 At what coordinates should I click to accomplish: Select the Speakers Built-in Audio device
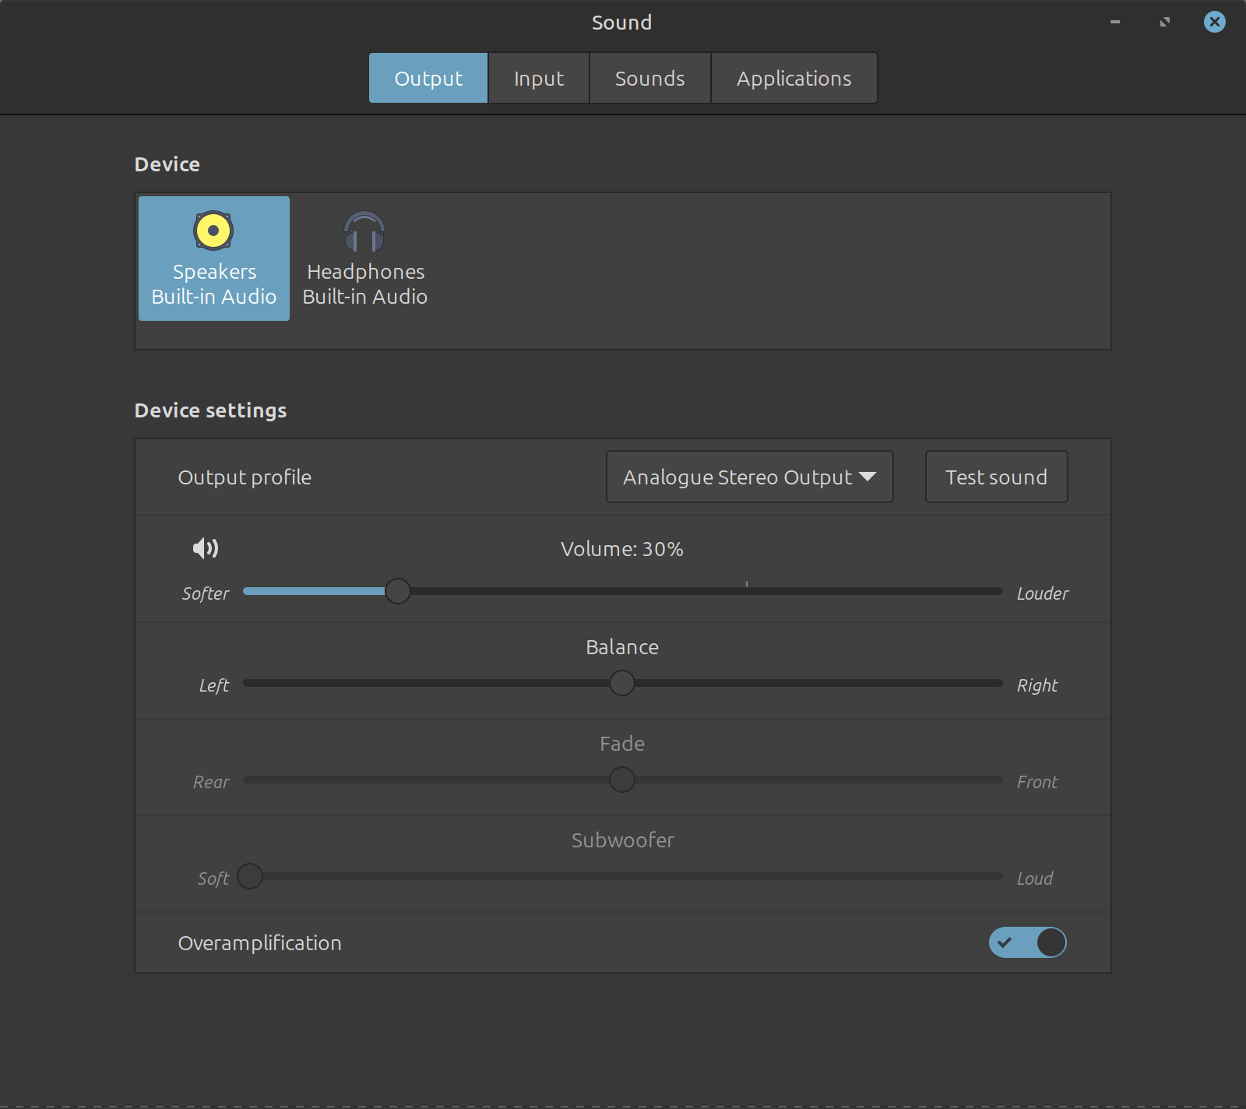[x=214, y=259]
